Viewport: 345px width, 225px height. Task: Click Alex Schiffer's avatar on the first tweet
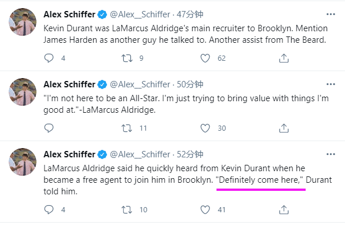tap(23, 22)
